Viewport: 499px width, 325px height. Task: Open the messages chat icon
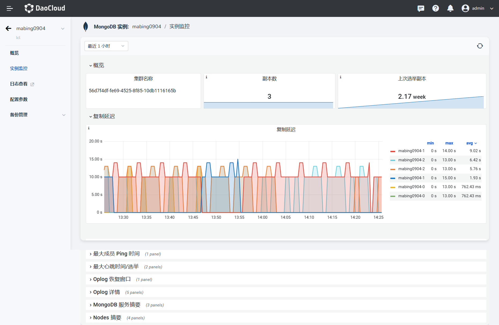[x=421, y=8]
